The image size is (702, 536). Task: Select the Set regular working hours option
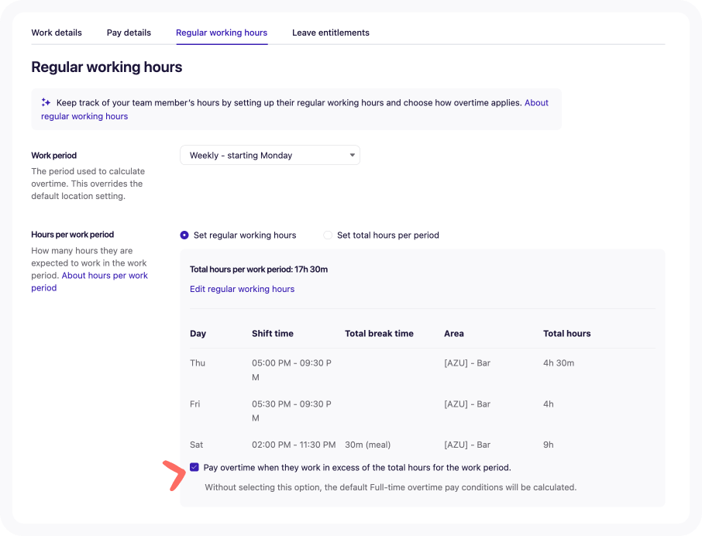click(184, 235)
